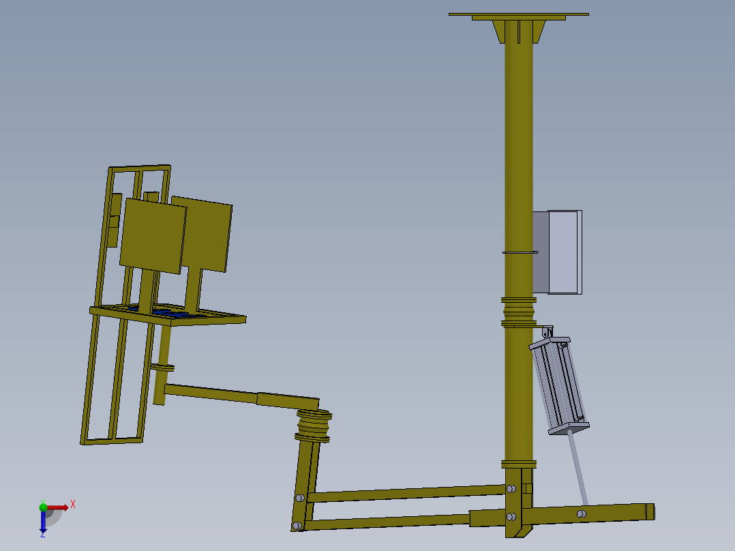This screenshot has width=735, height=551.
Task: Click the red X axis arrow of triad
Action: (58, 507)
